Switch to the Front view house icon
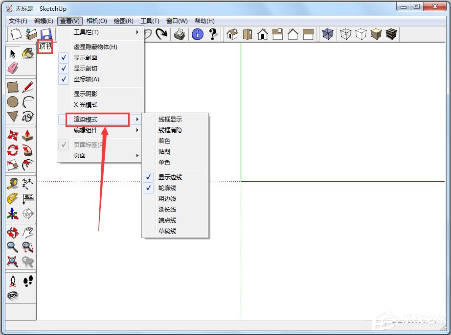 pyautogui.click(x=263, y=34)
